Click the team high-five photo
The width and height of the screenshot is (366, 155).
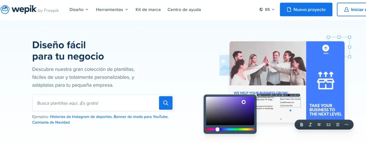pyautogui.click(x=267, y=63)
